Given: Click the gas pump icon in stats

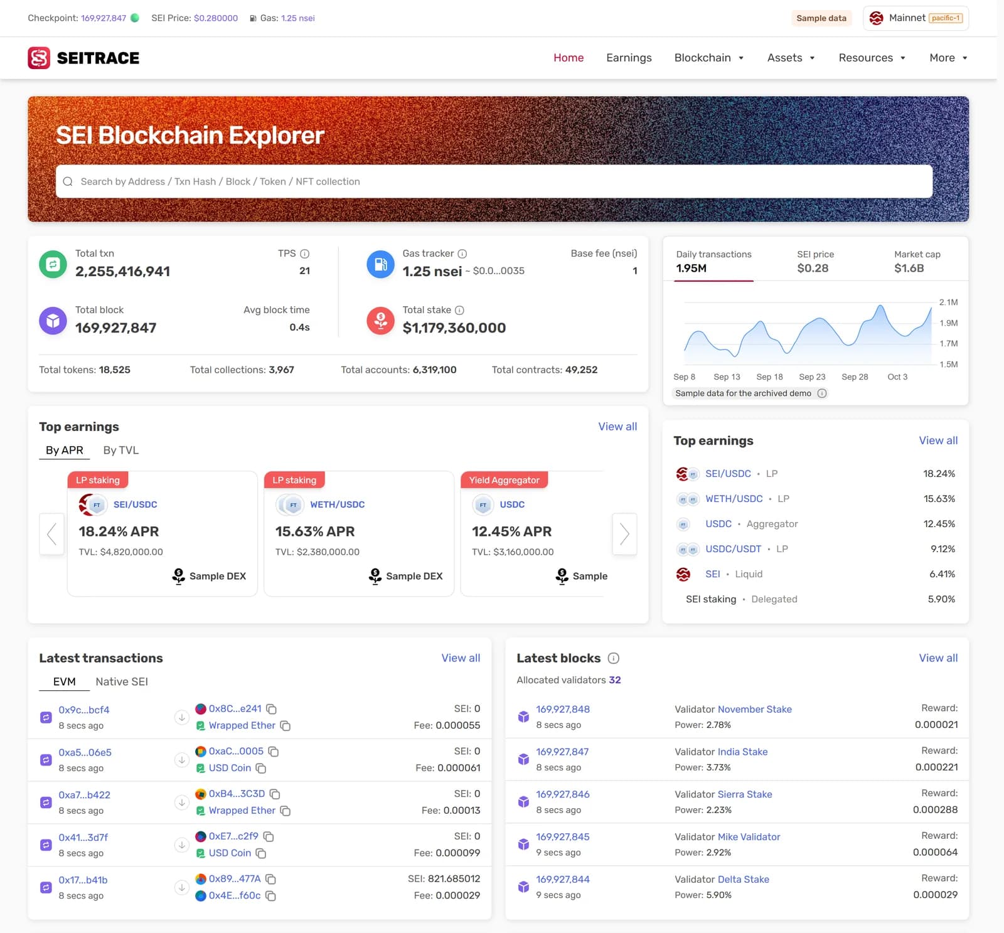Looking at the screenshot, I should click(380, 264).
